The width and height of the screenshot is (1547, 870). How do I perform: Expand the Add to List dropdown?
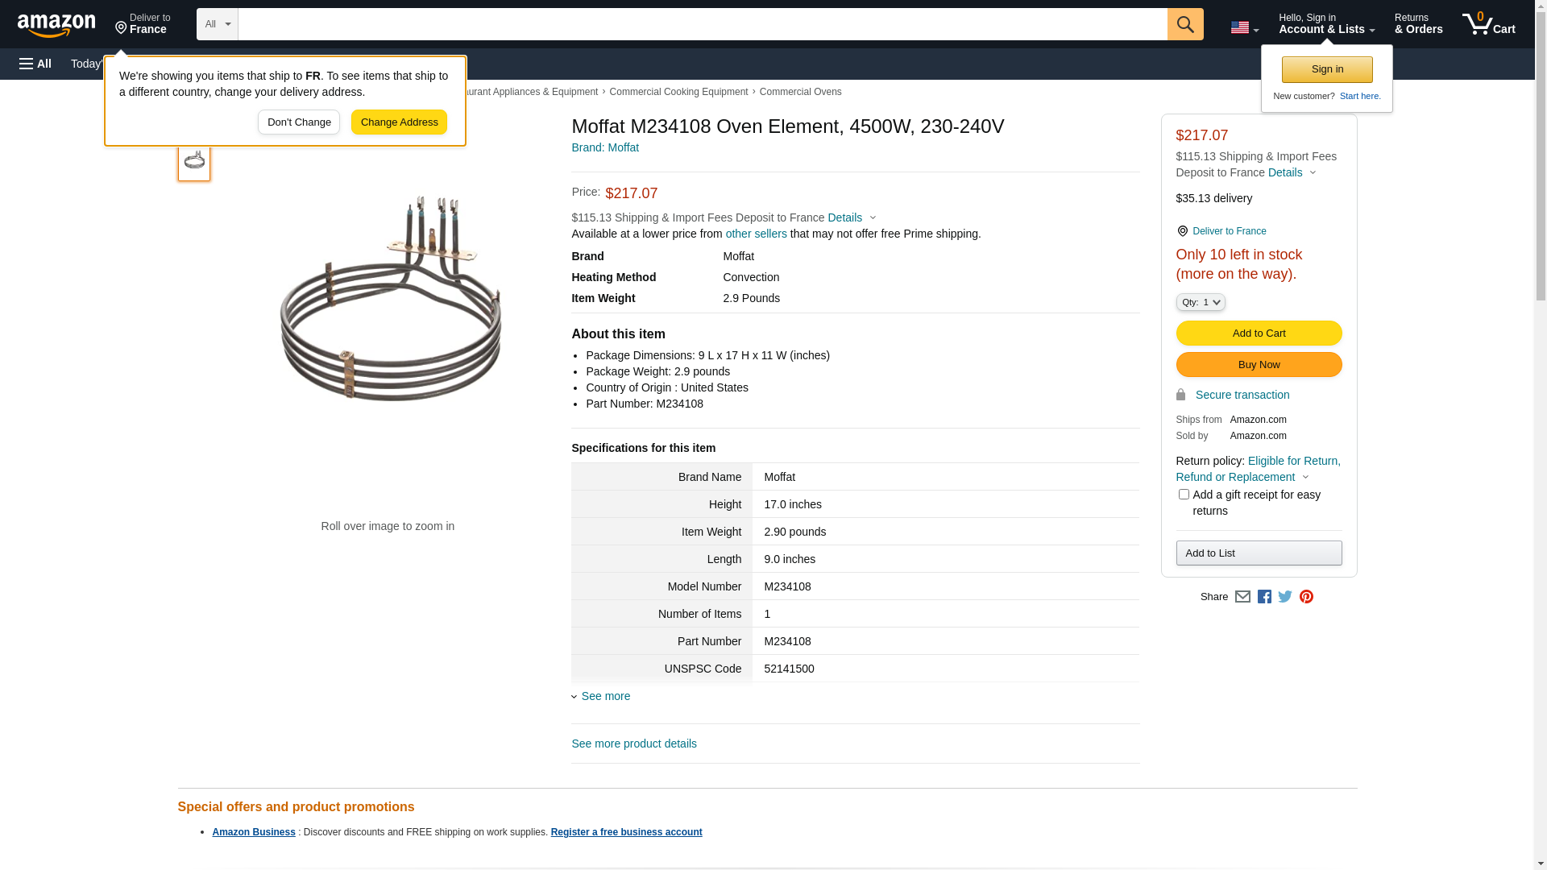click(1259, 553)
